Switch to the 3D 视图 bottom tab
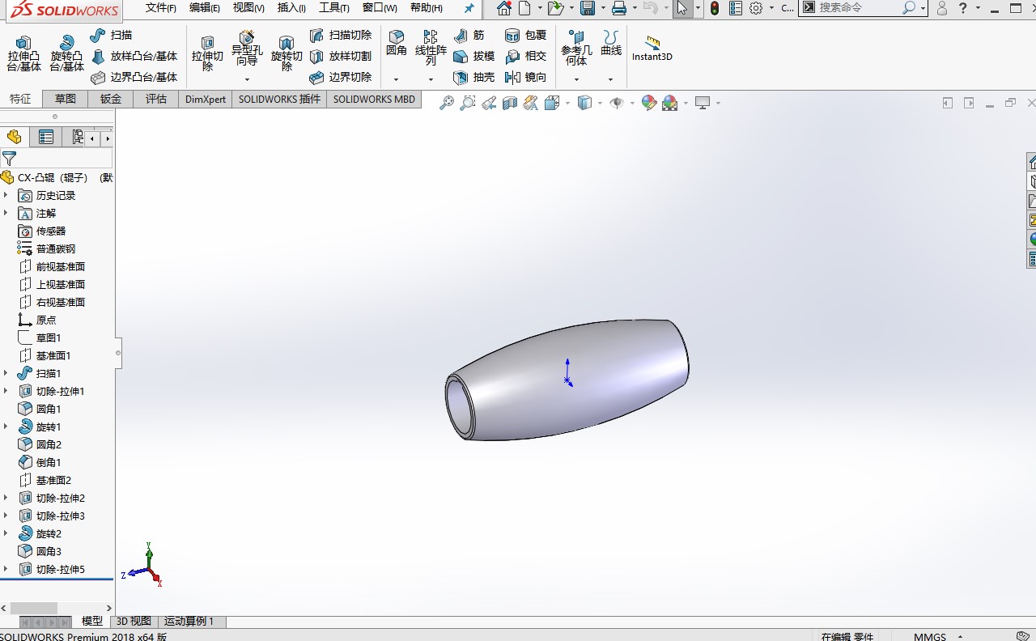 click(x=134, y=622)
